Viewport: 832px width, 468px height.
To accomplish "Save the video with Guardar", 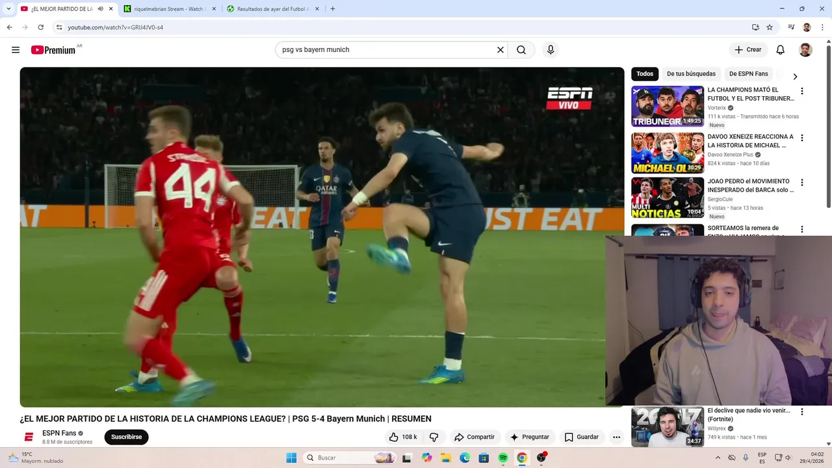I will point(582,437).
